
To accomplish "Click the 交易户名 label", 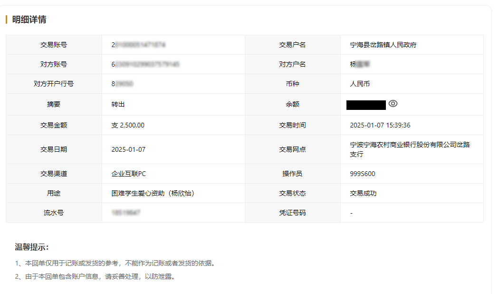I will point(292,45).
